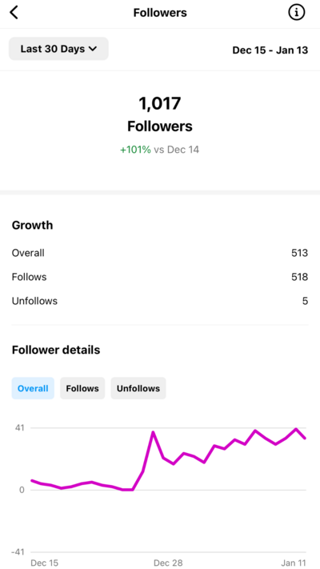
Task: Open the info circle icon
Action: click(x=297, y=13)
